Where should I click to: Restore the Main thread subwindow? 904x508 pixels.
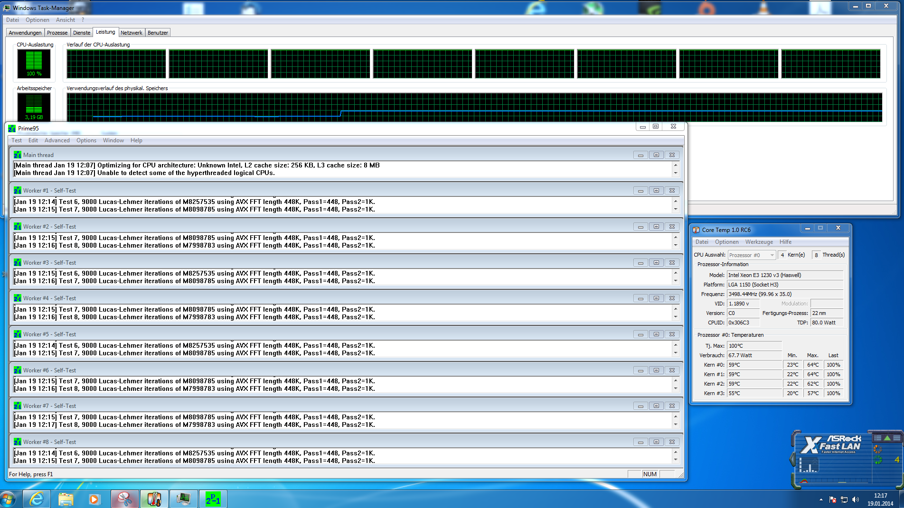[x=656, y=155]
